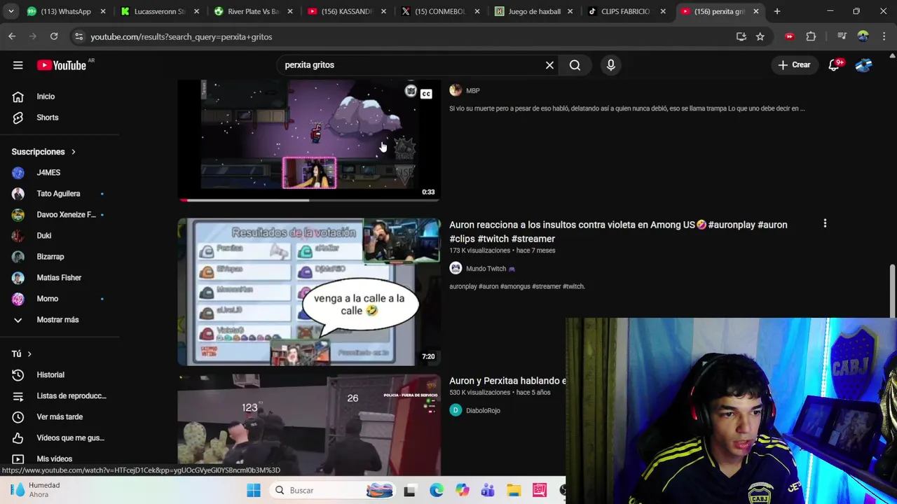Viewport: 897px width, 504px height.
Task: Open the notifications bell
Action: 834,65
